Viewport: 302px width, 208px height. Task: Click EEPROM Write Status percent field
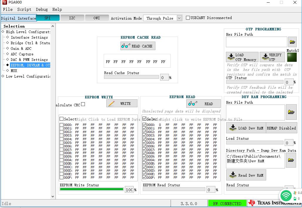pyautogui.click(x=129, y=190)
